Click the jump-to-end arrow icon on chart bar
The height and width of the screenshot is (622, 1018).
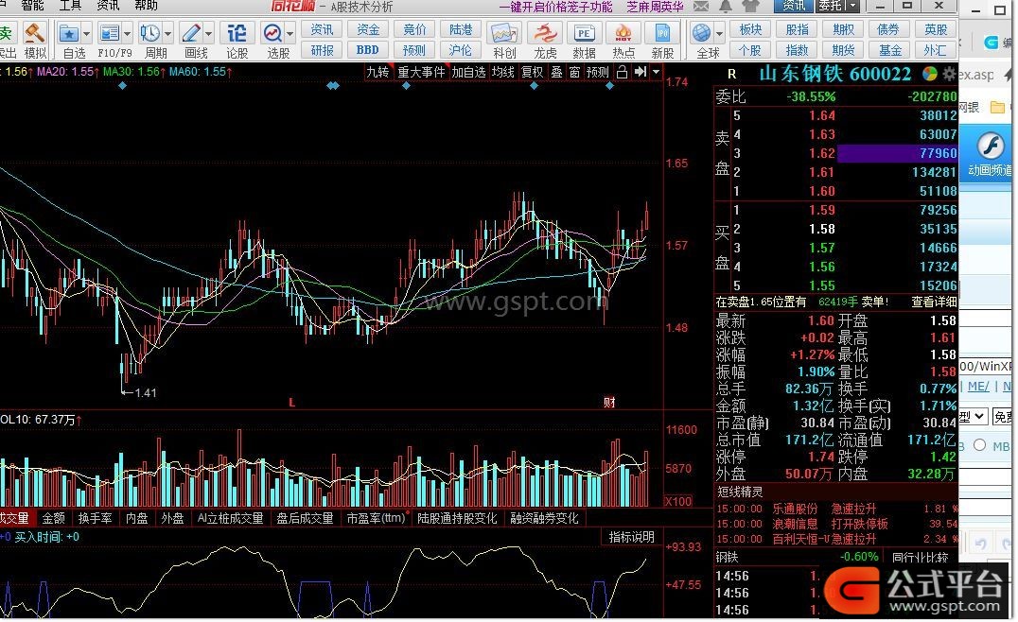tap(641, 71)
